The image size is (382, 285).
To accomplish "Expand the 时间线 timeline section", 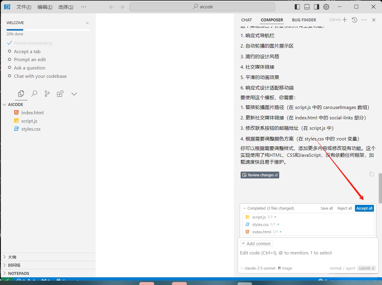I will pyautogui.click(x=4, y=265).
